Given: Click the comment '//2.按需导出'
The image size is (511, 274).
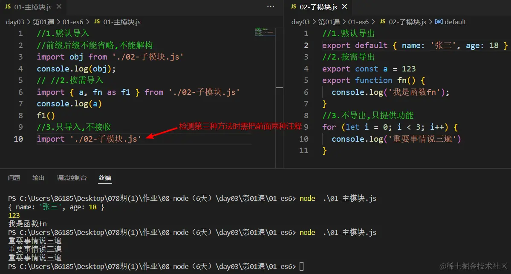Looking at the screenshot, I should click(348, 57).
